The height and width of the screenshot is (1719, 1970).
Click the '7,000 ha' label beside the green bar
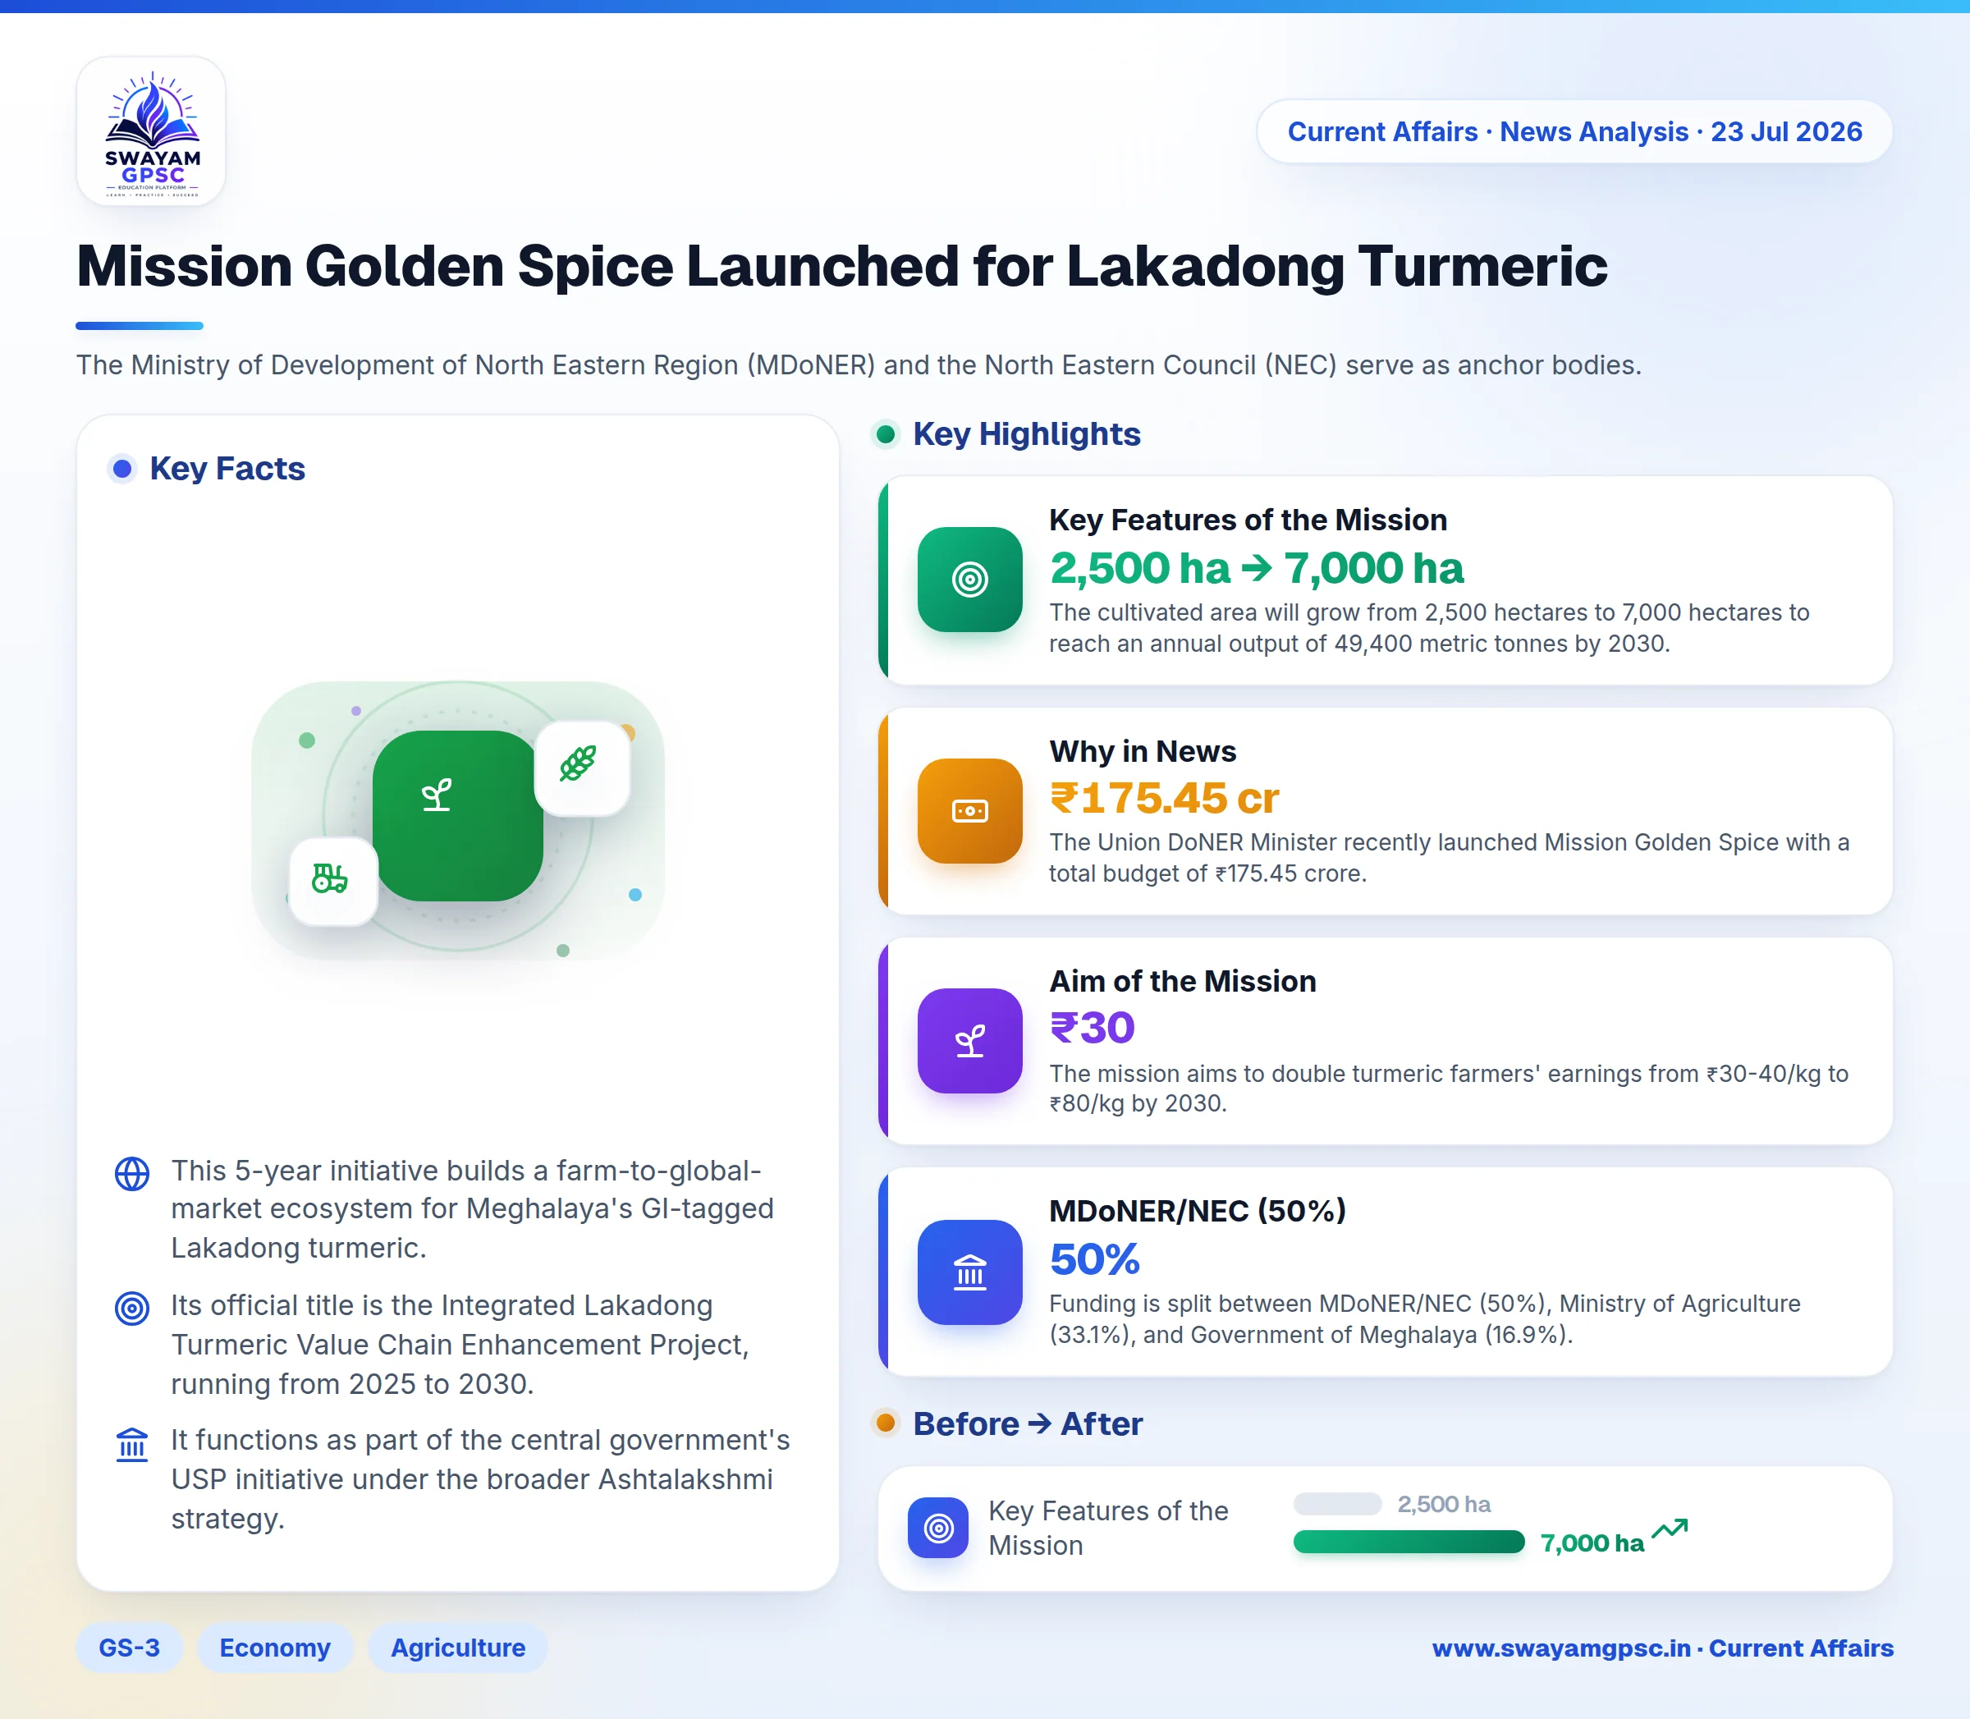point(1592,1543)
